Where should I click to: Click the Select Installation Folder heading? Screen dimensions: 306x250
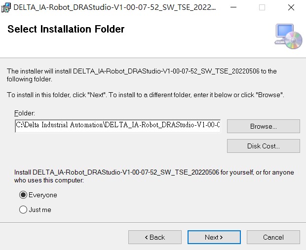point(66,29)
